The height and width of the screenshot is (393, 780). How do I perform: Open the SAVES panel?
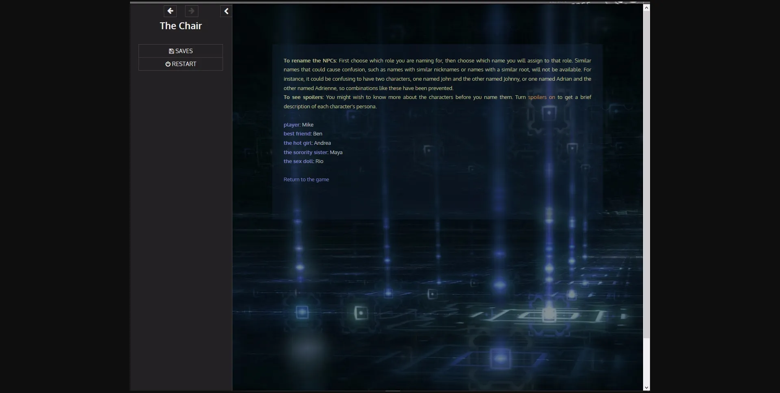coord(180,51)
